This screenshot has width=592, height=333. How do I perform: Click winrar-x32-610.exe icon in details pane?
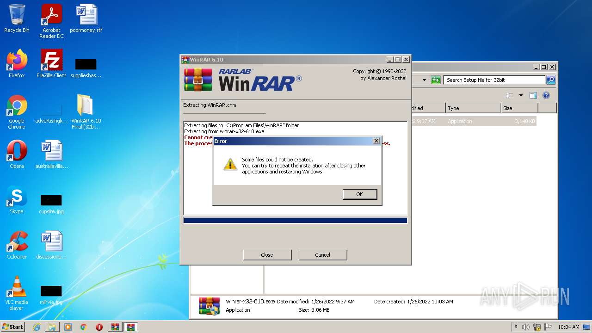pos(209,306)
